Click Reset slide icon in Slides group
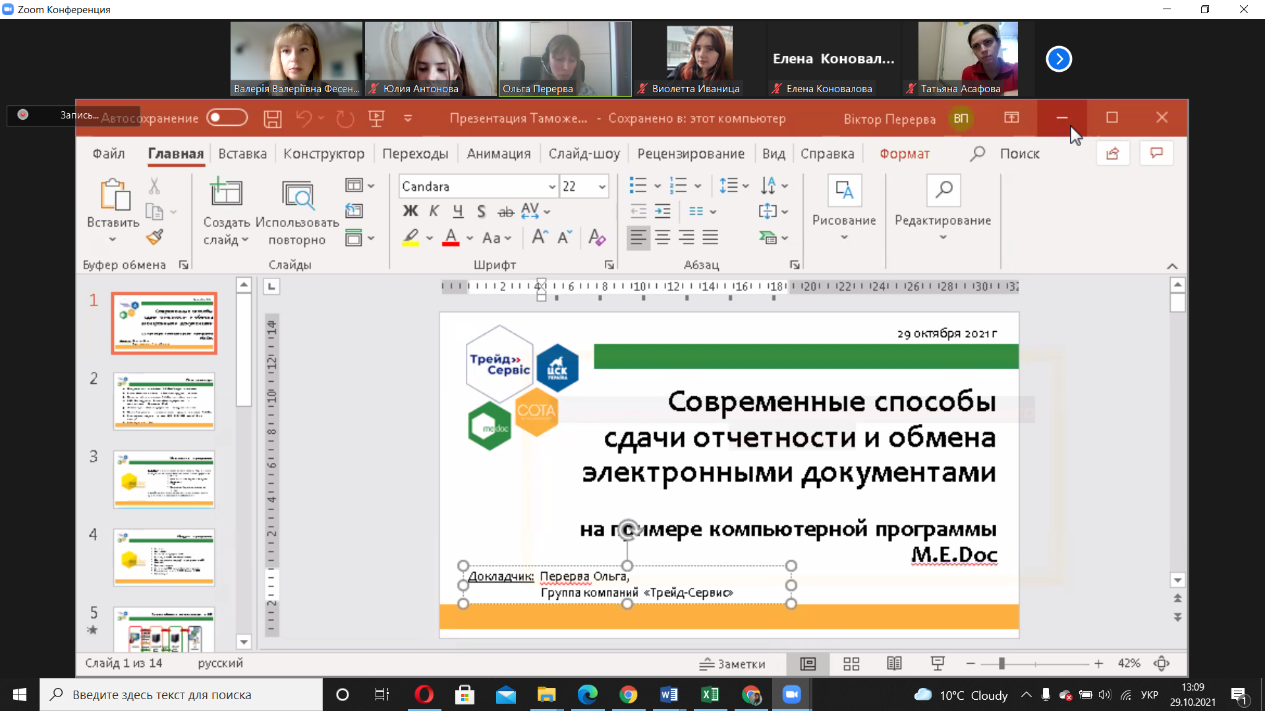 point(354,211)
